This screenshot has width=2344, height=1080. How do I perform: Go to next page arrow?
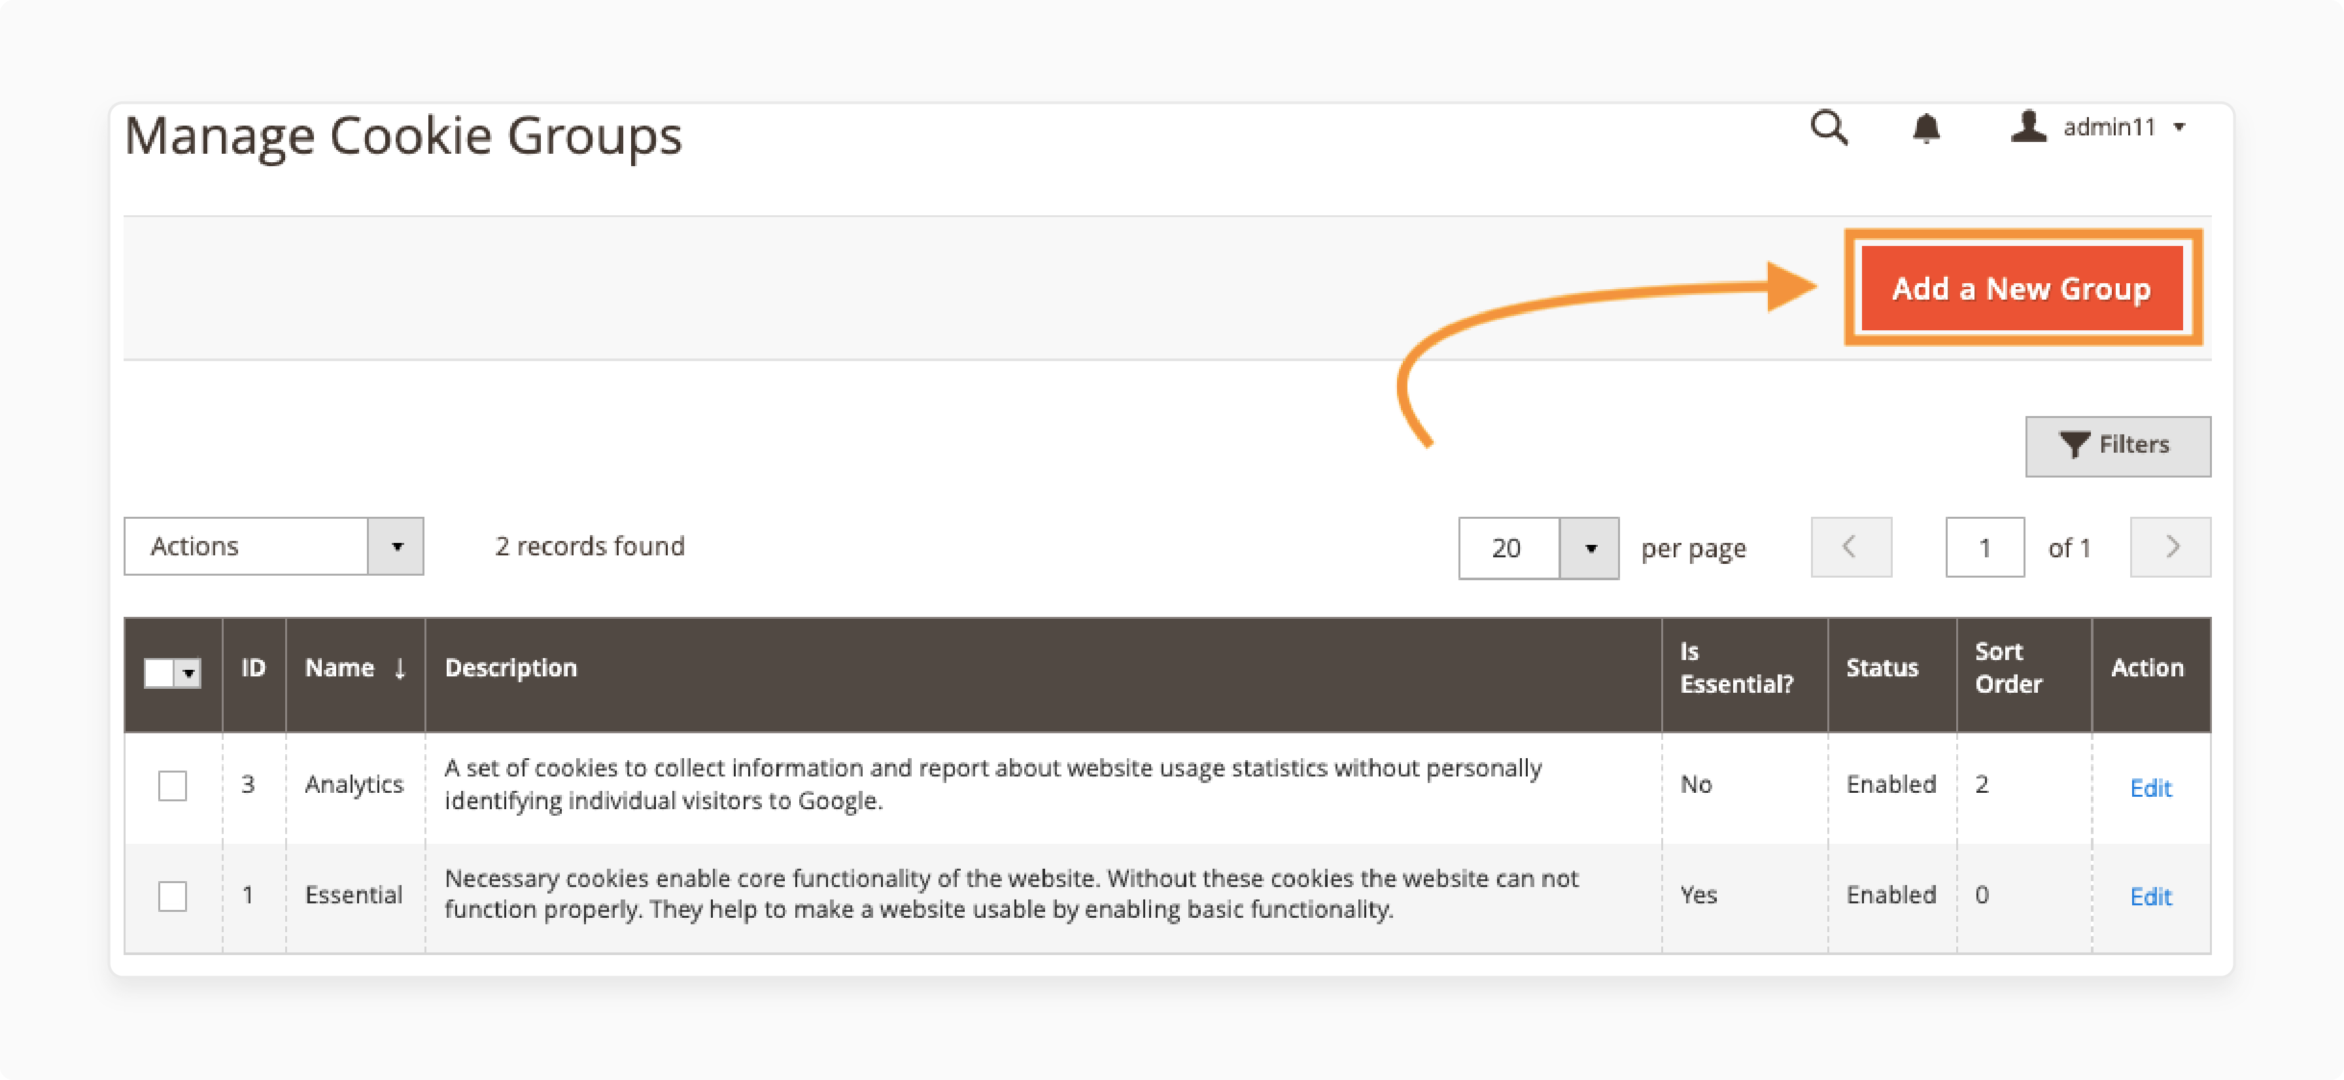click(x=2169, y=547)
